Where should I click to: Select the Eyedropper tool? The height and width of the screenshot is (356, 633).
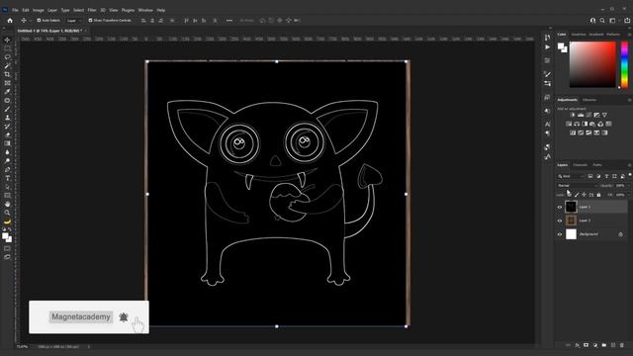click(7, 92)
